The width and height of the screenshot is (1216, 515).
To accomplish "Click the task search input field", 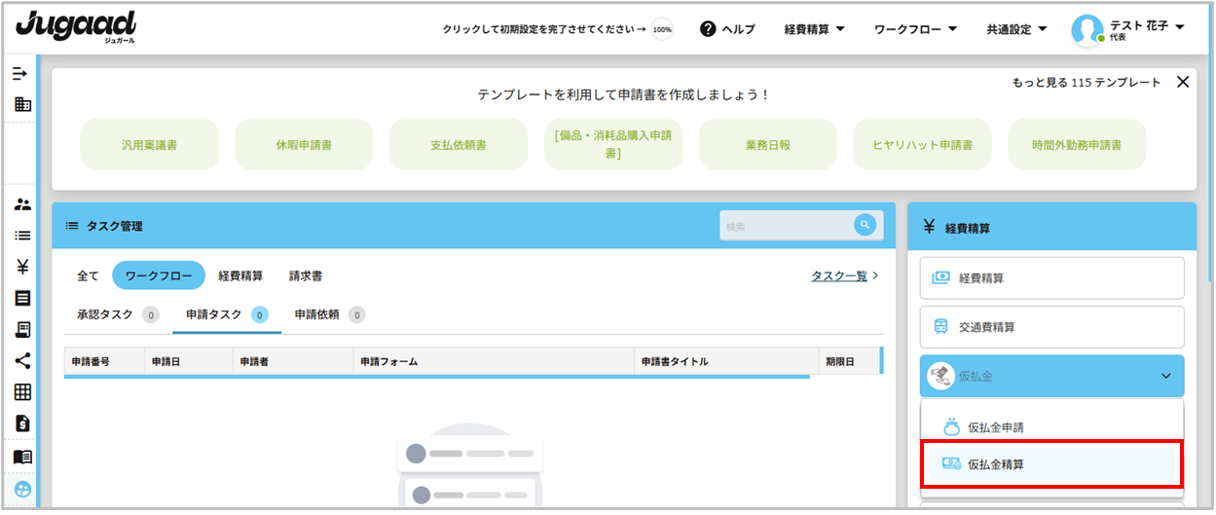I will pos(787,225).
